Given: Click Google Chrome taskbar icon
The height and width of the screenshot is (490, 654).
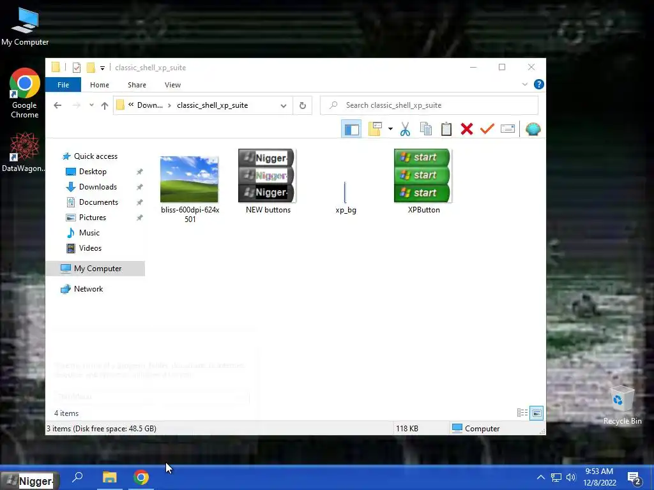Looking at the screenshot, I should click(141, 477).
